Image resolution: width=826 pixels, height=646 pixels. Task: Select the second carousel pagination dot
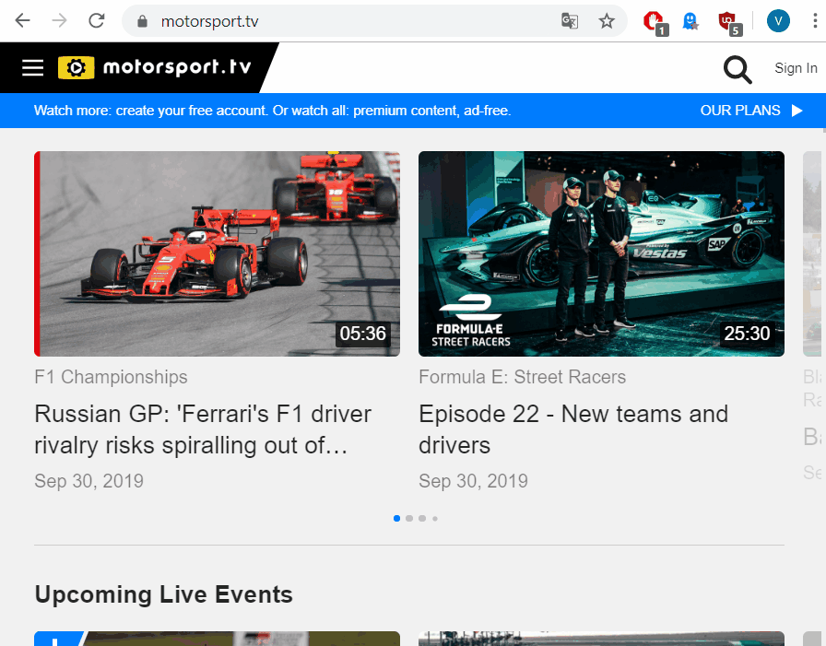[409, 519]
